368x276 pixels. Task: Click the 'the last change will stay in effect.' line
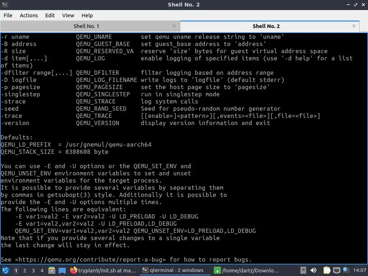(65, 245)
